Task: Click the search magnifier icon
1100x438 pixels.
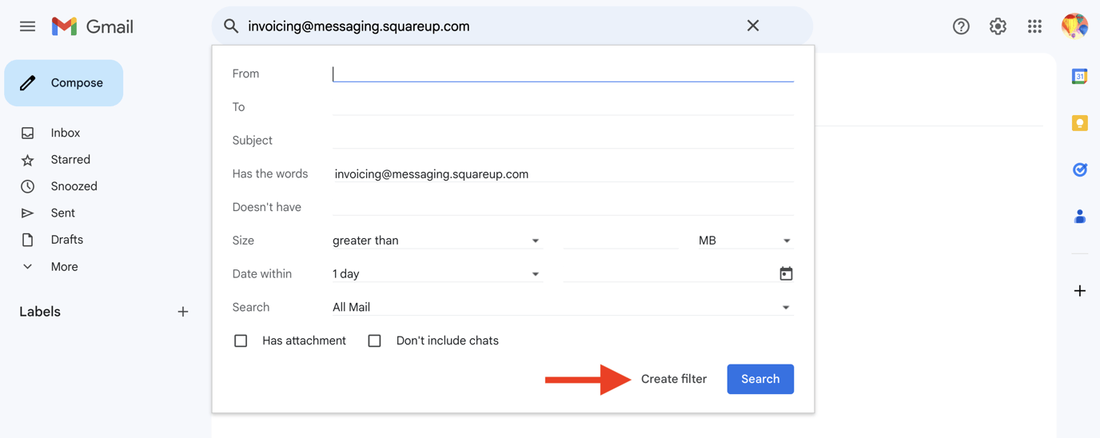Action: click(x=231, y=26)
